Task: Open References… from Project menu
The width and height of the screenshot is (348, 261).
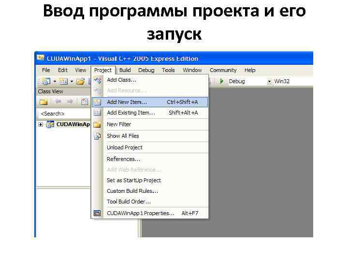Action: coord(150,159)
